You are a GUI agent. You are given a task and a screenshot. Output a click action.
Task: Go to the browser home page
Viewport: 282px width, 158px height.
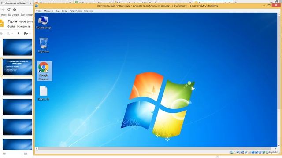(15, 9)
